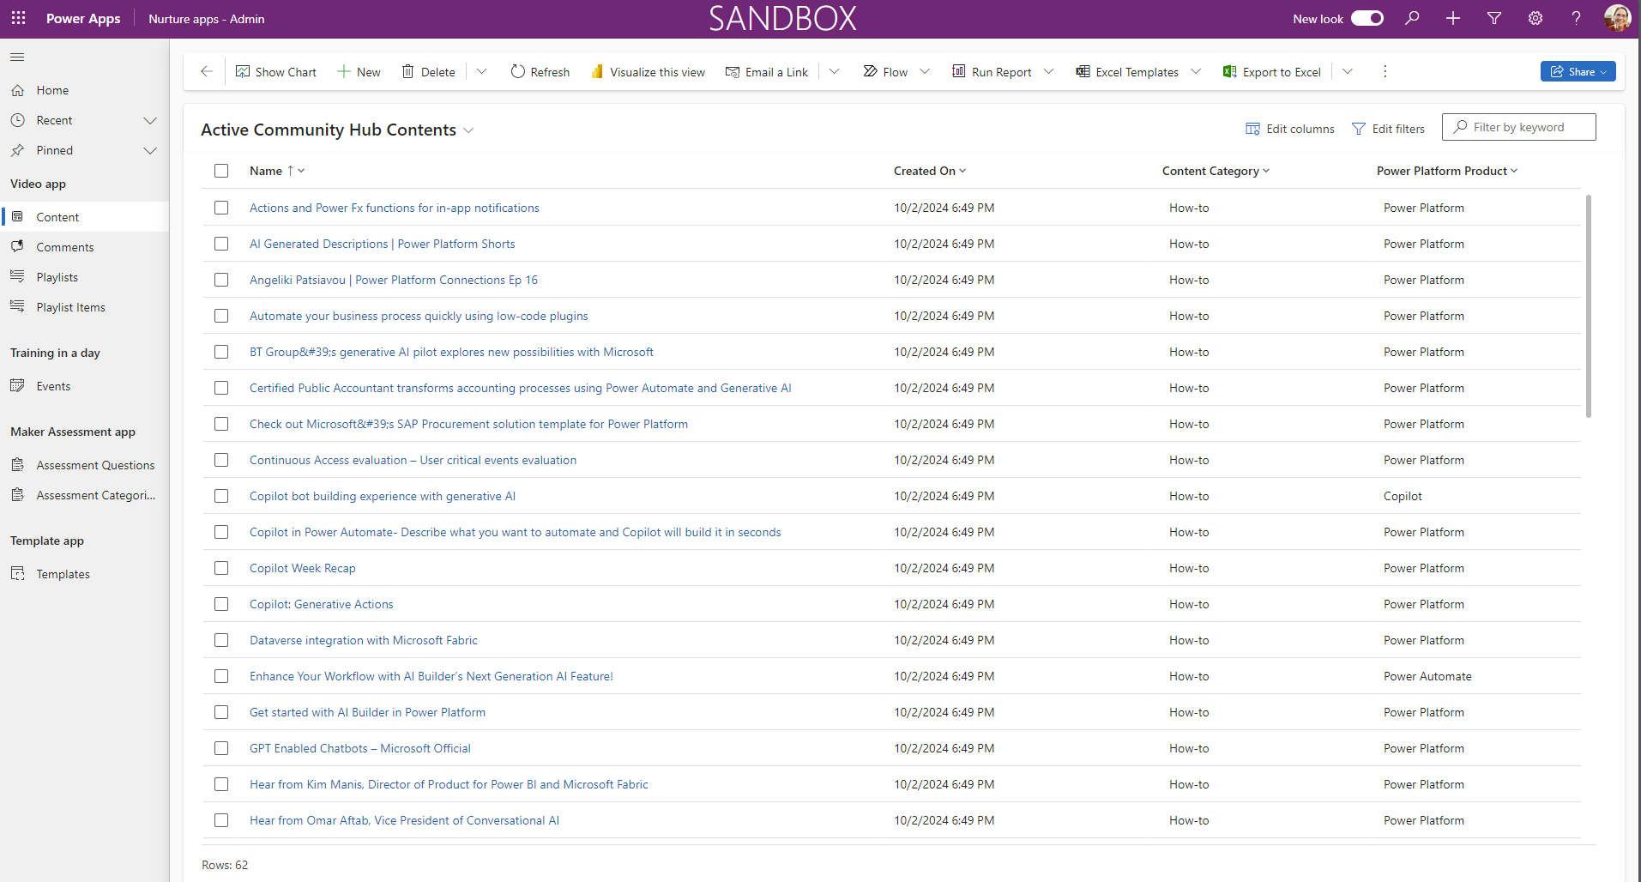Expand the Flow dropdown chevron
The width and height of the screenshot is (1641, 882).
(x=925, y=72)
